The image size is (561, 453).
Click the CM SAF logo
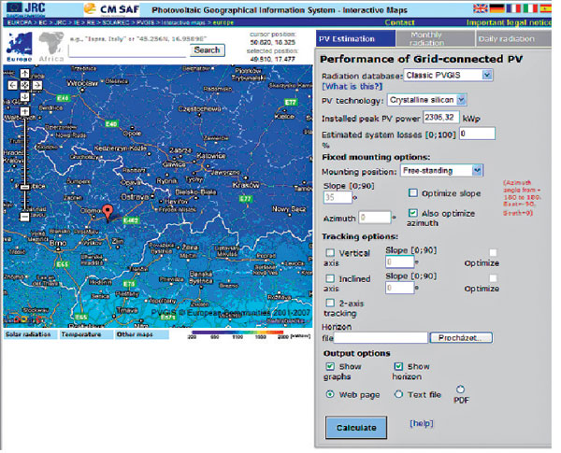pos(111,9)
